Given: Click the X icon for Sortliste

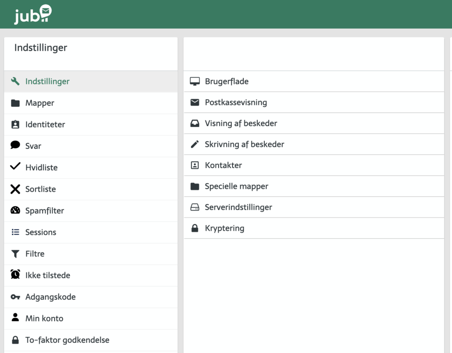Looking at the screenshot, I should pyautogui.click(x=15, y=189).
